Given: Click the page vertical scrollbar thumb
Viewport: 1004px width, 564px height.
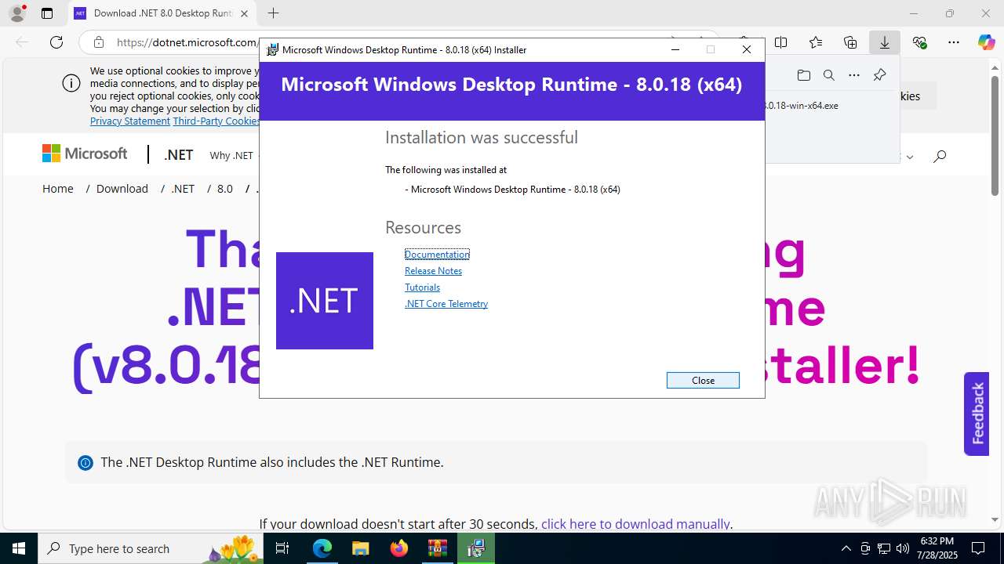Looking at the screenshot, I should (x=995, y=135).
